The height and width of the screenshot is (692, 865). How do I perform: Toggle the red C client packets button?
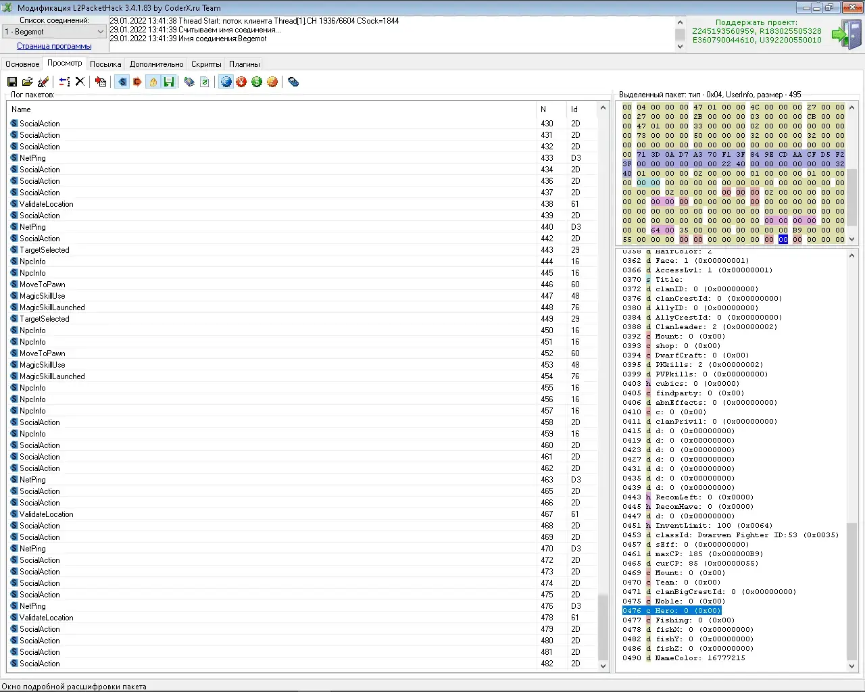[137, 82]
